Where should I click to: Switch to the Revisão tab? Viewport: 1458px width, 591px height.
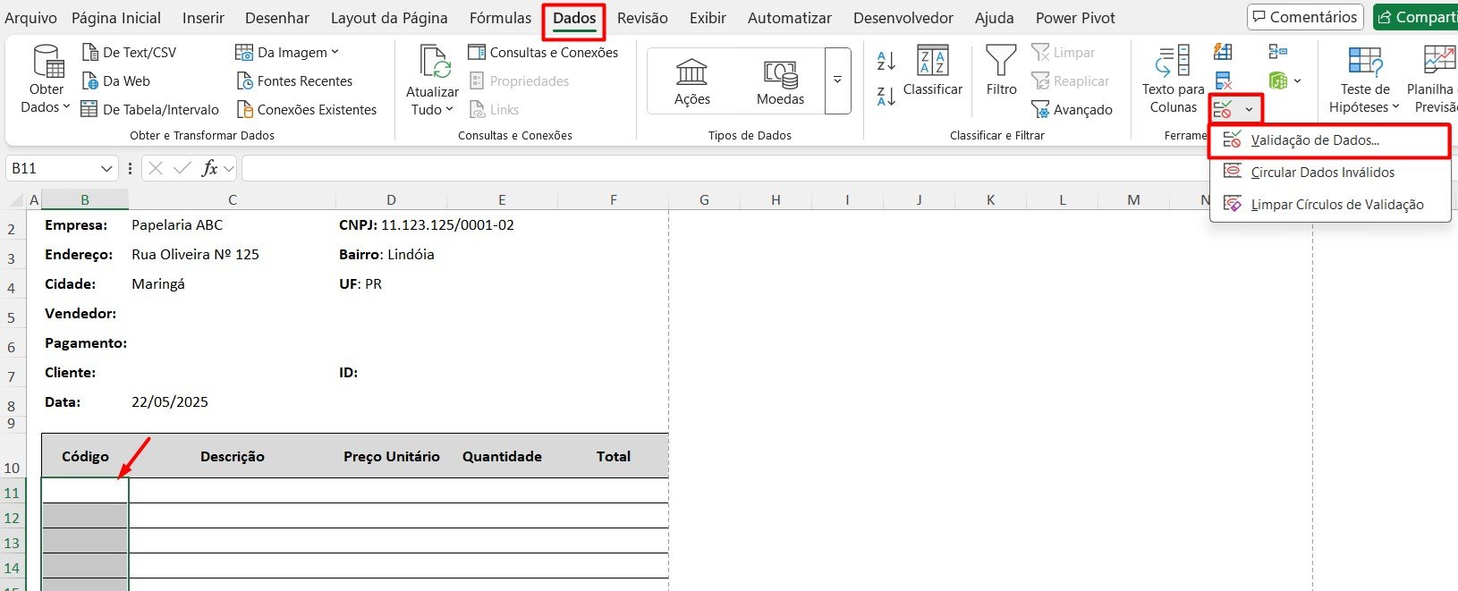[642, 18]
